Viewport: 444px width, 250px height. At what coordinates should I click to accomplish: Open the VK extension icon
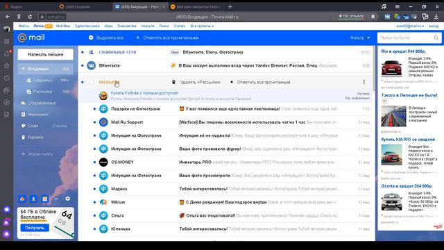(387, 17)
